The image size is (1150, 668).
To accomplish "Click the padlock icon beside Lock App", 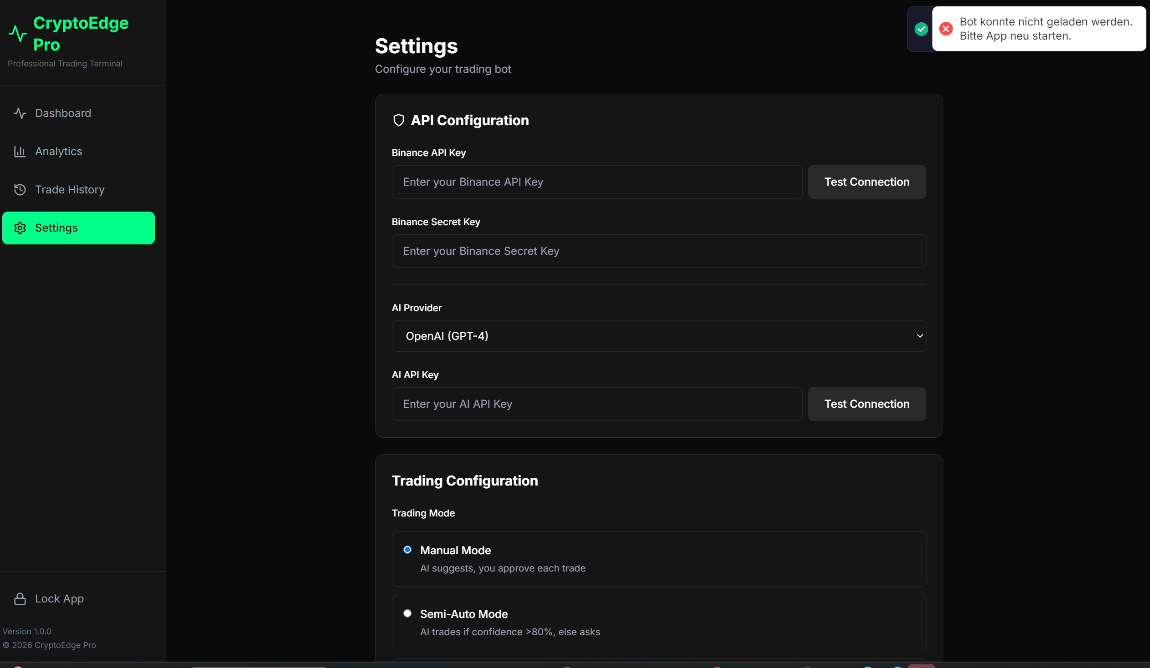I will 19,598.
